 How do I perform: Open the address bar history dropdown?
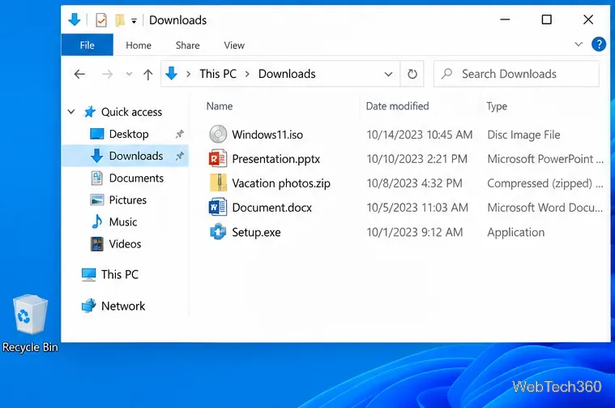[x=388, y=74]
